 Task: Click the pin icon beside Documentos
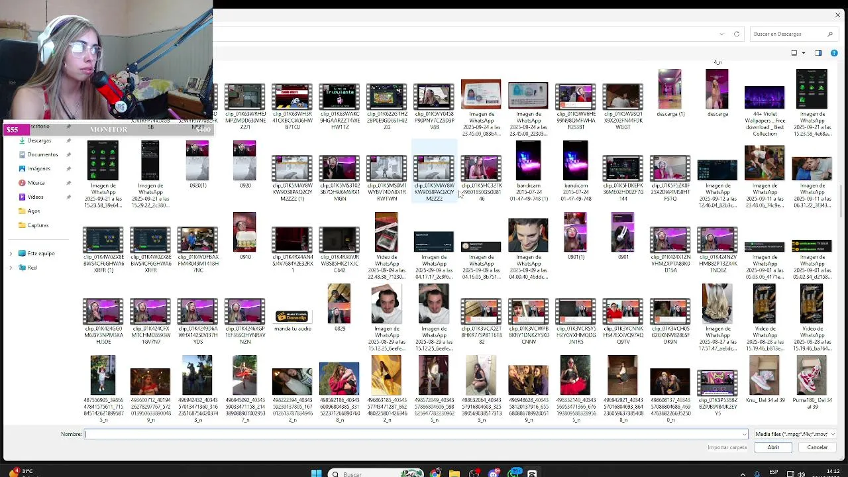point(68,154)
